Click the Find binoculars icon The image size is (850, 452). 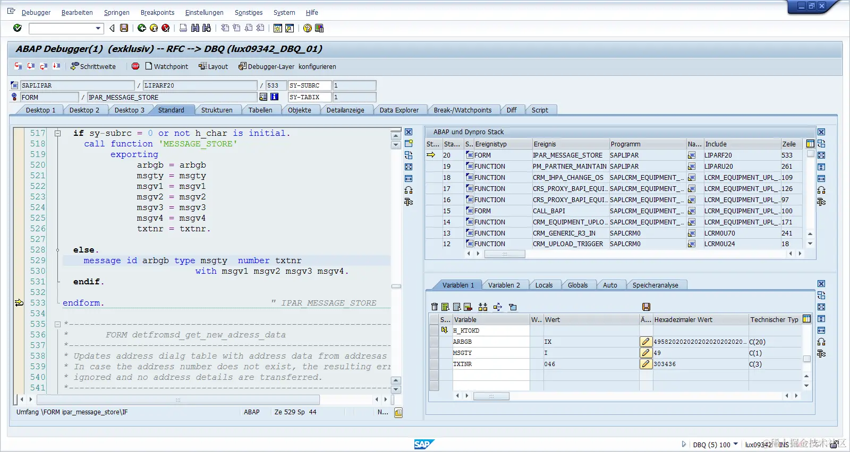(x=195, y=28)
